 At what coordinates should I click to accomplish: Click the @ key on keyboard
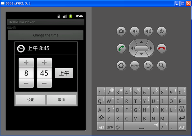click(119, 126)
